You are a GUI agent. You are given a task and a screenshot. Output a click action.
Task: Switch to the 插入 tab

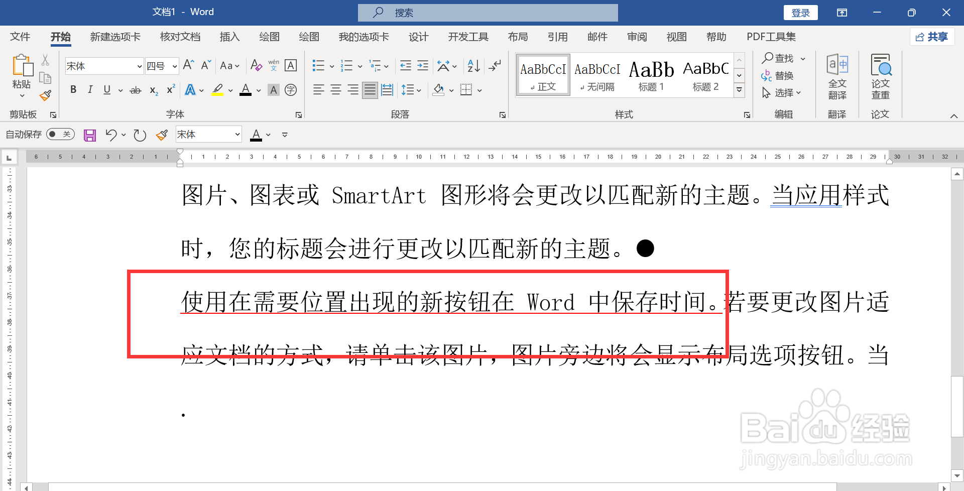[x=229, y=37]
